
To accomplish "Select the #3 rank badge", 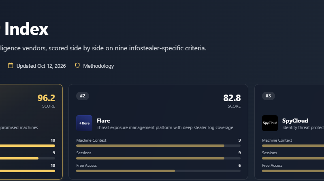I will [269, 96].
